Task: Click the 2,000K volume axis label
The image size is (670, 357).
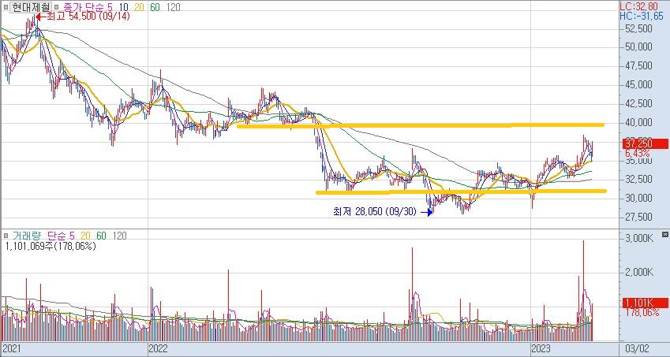Action: [x=640, y=272]
